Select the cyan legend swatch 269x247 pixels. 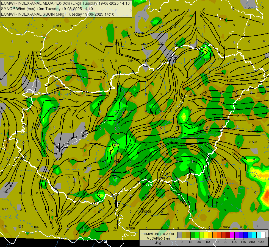pos(254,235)
